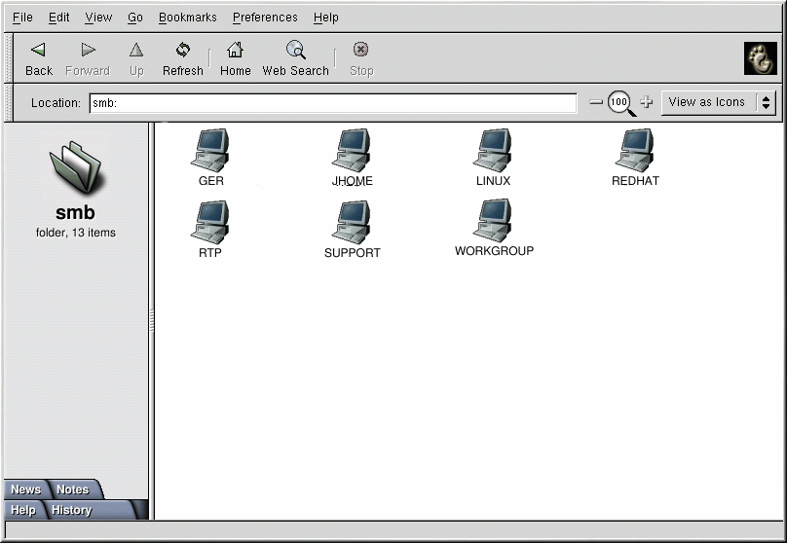Switch to the History sidebar tab
The image size is (787, 543).
[x=72, y=510]
